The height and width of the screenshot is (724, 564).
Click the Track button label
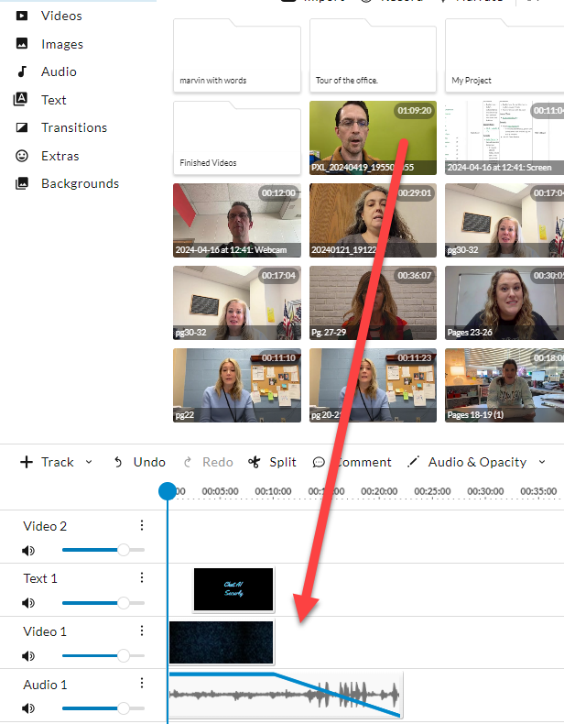pos(57,462)
